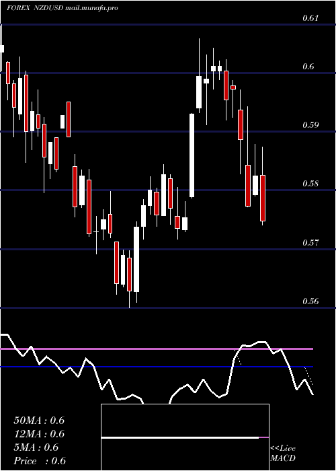Screen dimensions: 336x471
Task: Click the 0.61 price axis label
Action: 310,18
